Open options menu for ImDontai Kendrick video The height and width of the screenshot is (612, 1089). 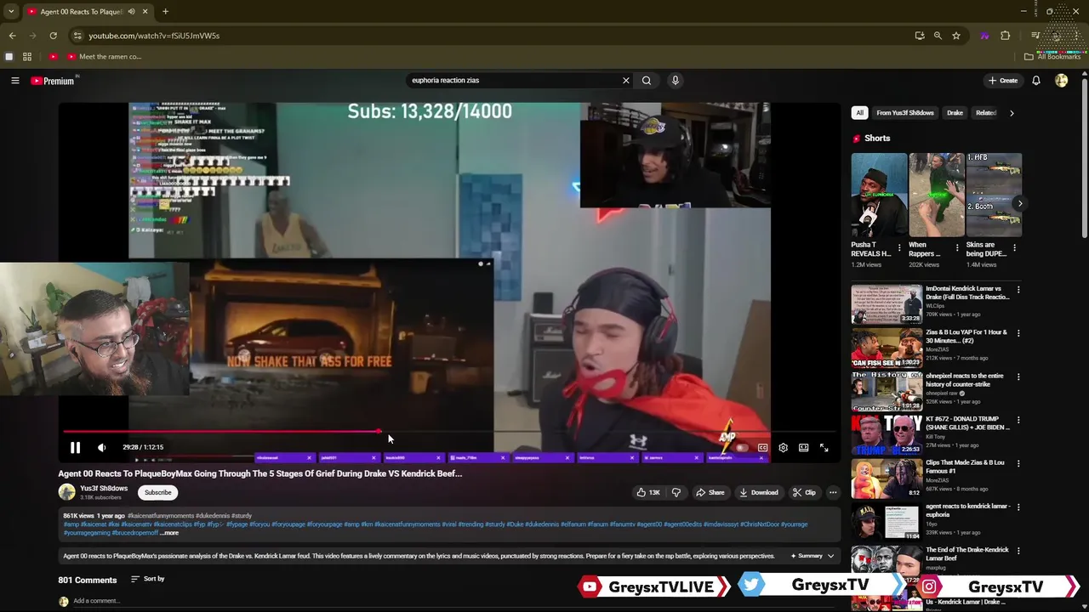1018,290
